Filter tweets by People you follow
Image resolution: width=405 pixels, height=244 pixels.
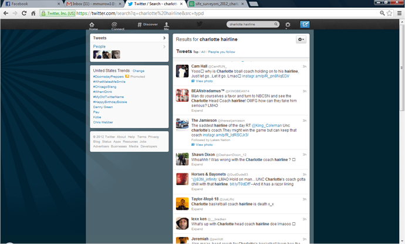pyautogui.click(x=222, y=52)
